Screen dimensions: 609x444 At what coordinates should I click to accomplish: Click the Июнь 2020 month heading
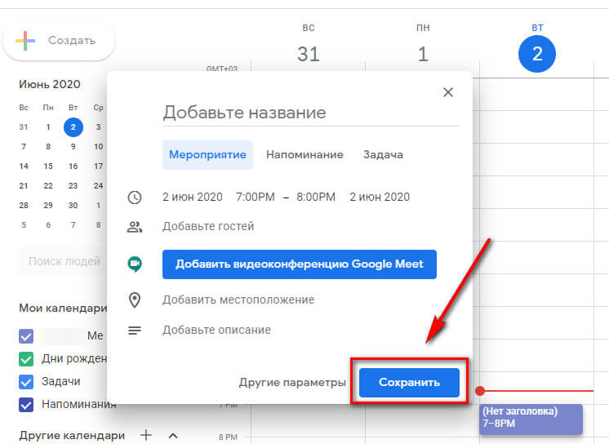tap(50, 84)
